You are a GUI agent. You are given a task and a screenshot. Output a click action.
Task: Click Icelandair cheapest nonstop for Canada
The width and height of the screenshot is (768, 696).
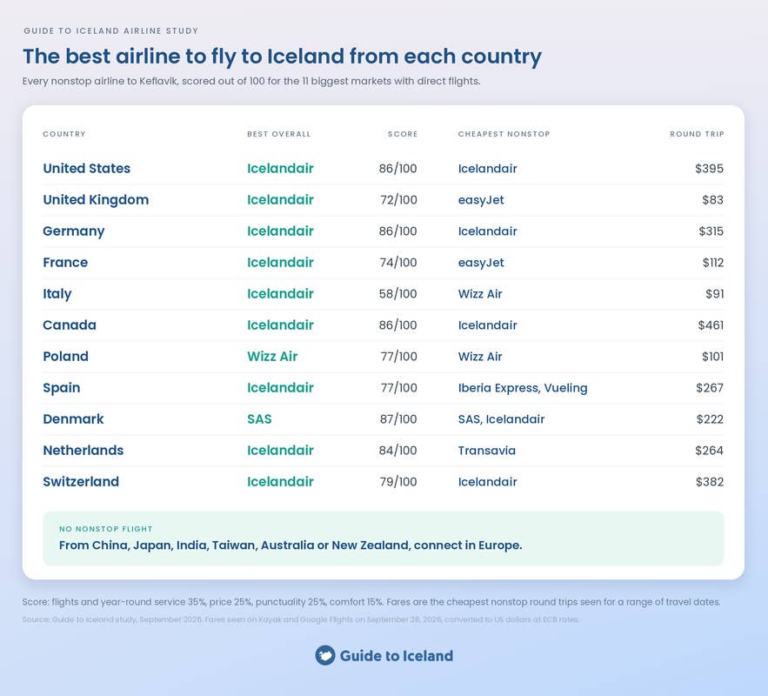coord(487,325)
